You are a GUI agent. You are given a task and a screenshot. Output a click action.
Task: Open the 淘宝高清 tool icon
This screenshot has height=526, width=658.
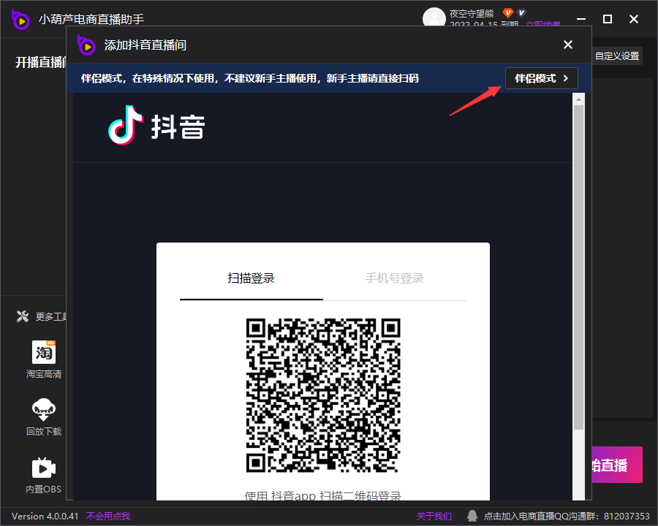(x=44, y=352)
